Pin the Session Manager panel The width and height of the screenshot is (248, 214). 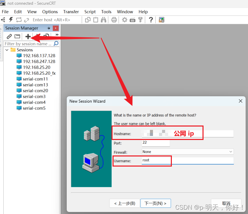(x=49, y=28)
